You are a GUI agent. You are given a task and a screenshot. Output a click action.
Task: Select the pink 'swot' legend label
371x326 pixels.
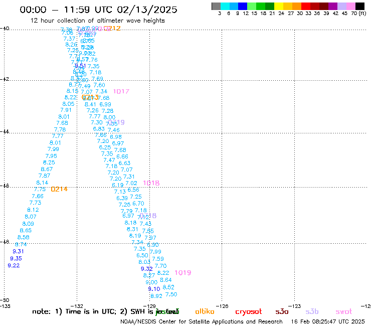click(344, 311)
